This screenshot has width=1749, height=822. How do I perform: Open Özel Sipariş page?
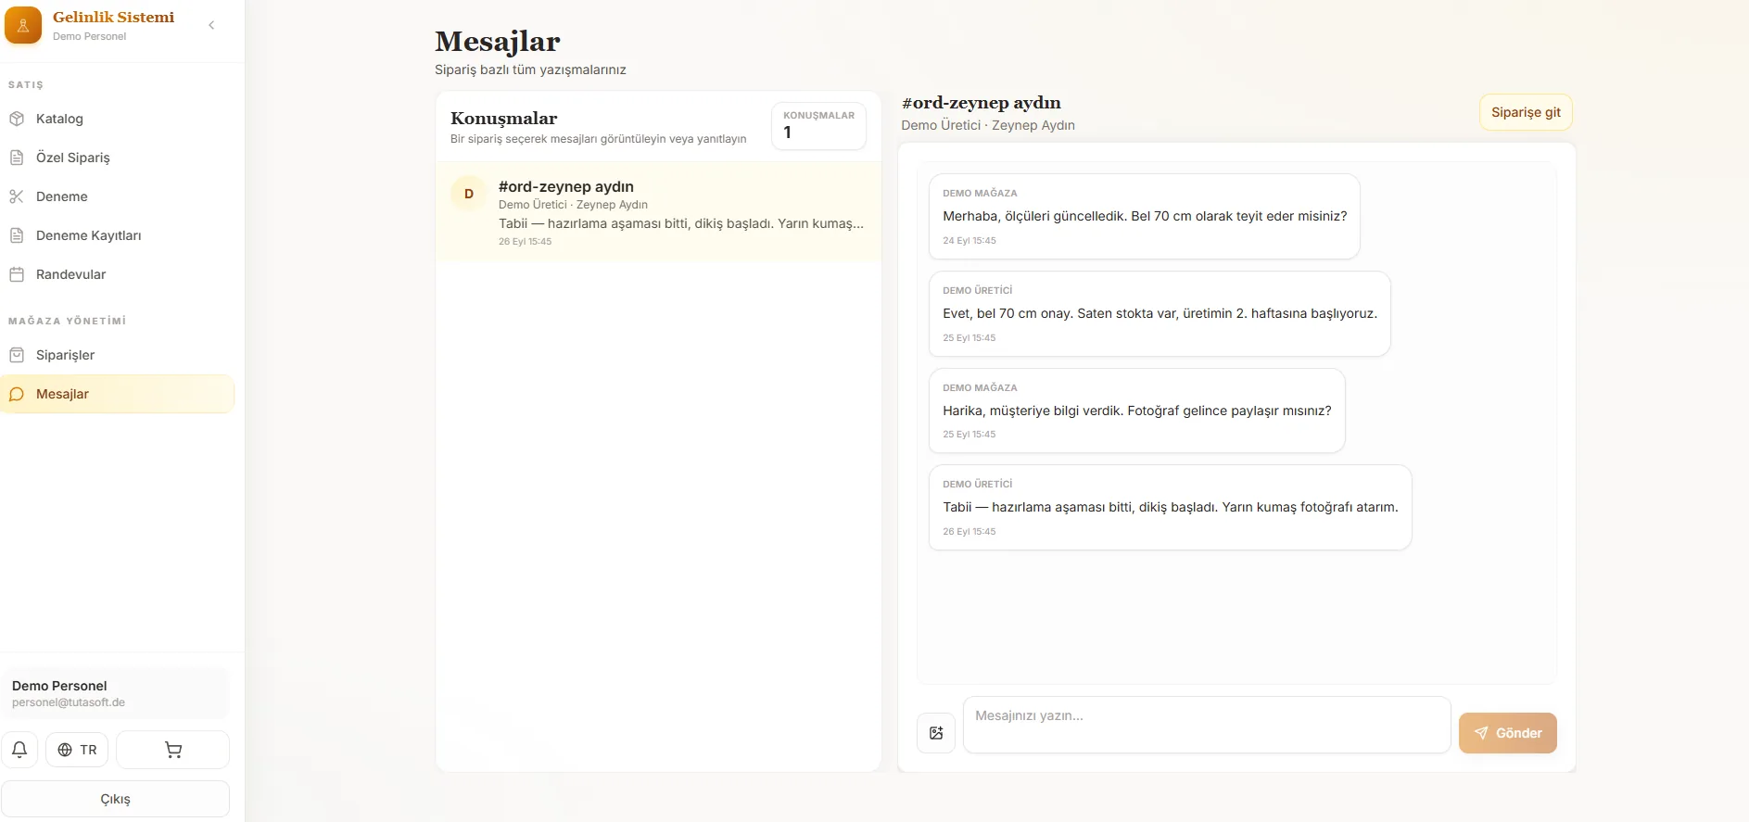pos(117,158)
